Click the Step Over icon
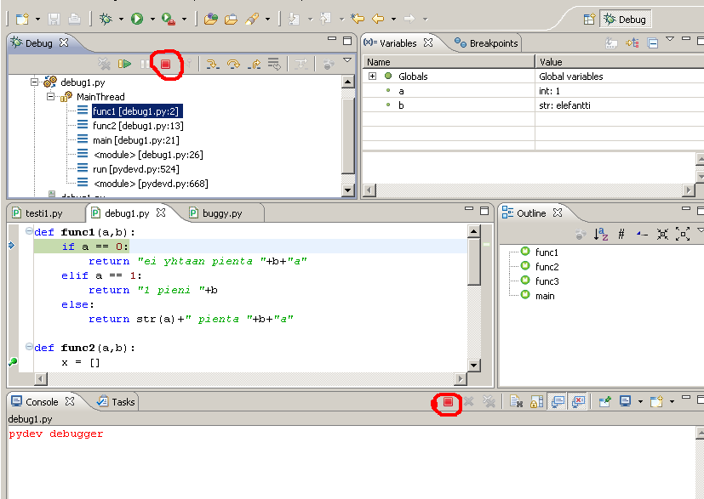 [x=232, y=64]
